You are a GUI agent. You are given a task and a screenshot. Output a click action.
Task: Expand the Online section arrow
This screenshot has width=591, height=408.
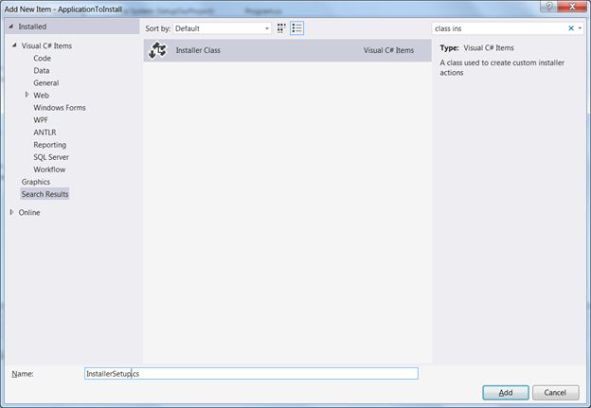tap(11, 212)
